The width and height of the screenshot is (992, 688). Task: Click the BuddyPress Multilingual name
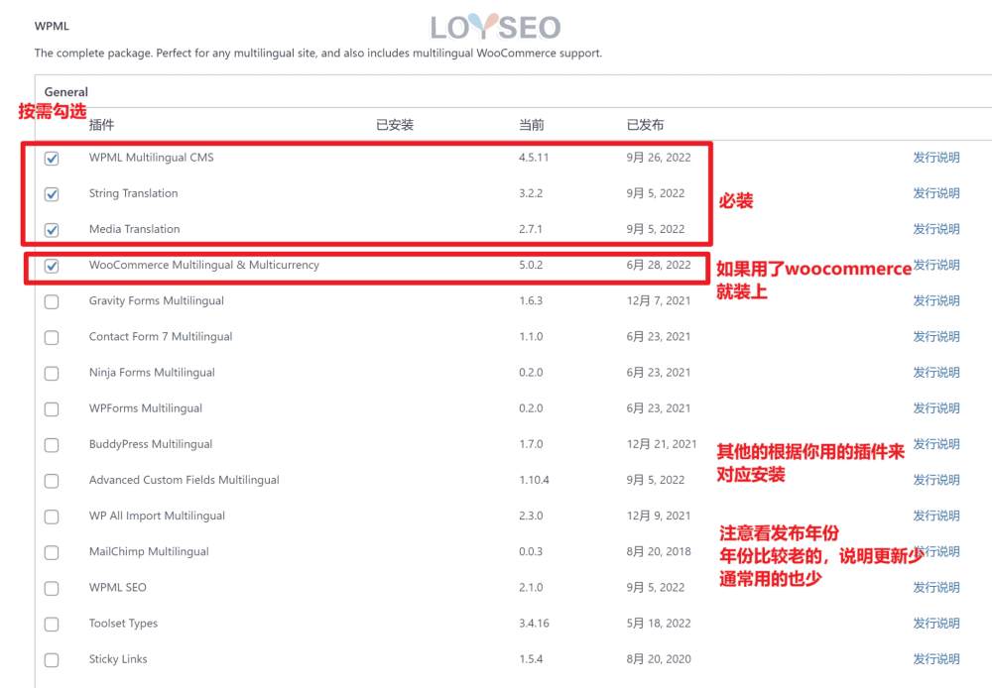pyautogui.click(x=151, y=444)
